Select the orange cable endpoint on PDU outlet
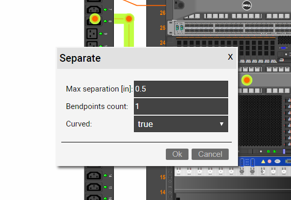The width and height of the screenshot is (291, 200). [x=95, y=19]
